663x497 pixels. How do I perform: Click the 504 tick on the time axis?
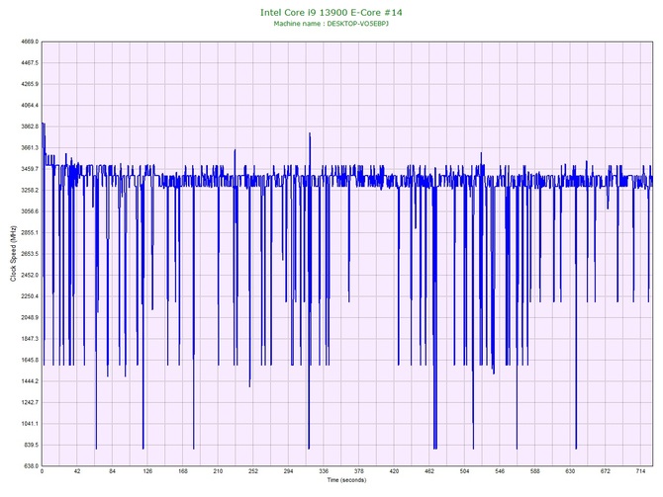(464, 471)
